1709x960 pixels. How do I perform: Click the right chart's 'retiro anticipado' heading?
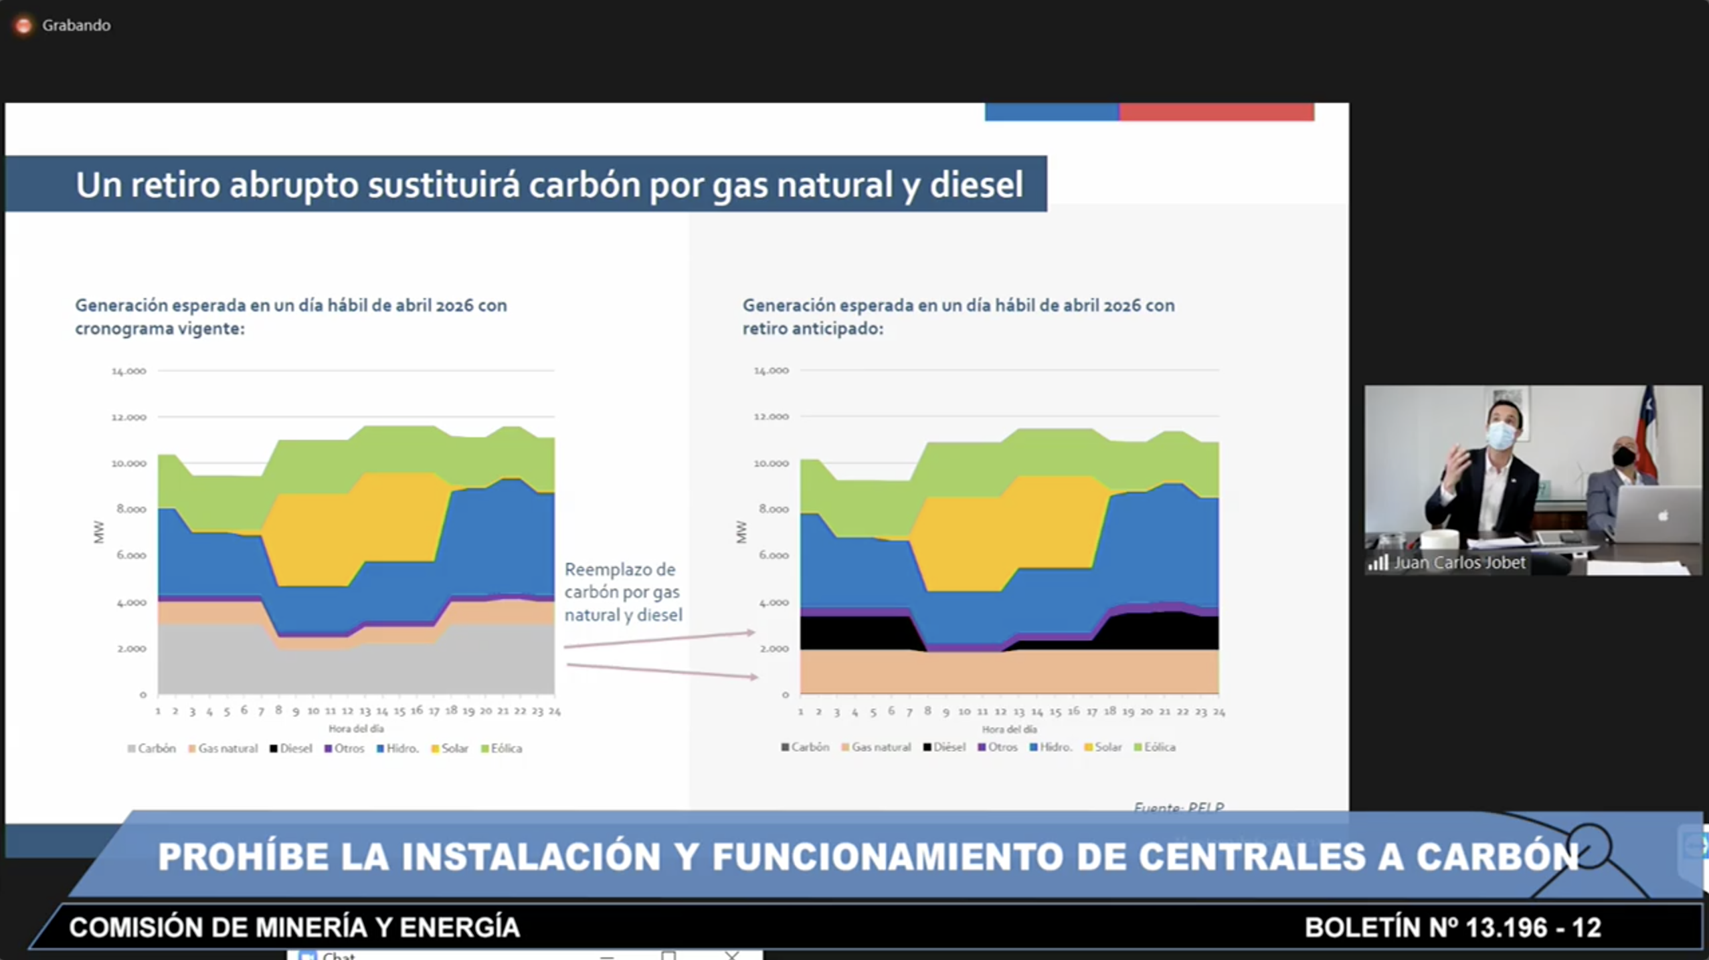(958, 317)
